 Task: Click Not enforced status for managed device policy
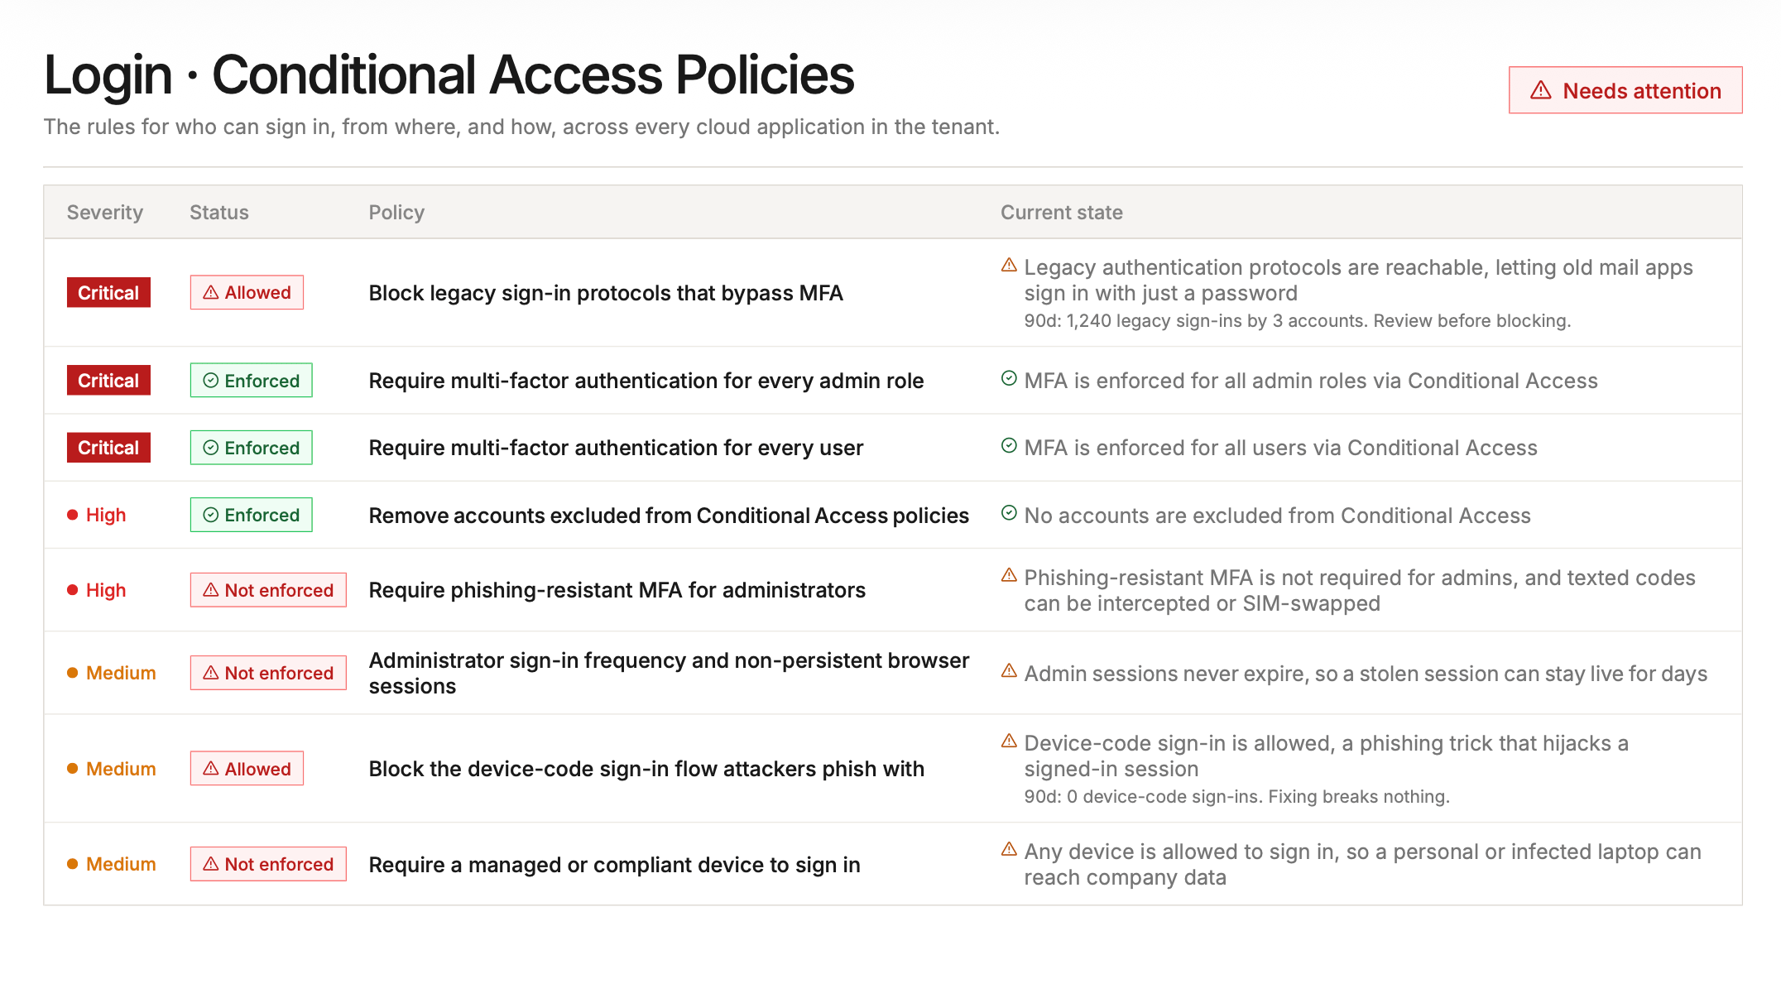(x=268, y=864)
